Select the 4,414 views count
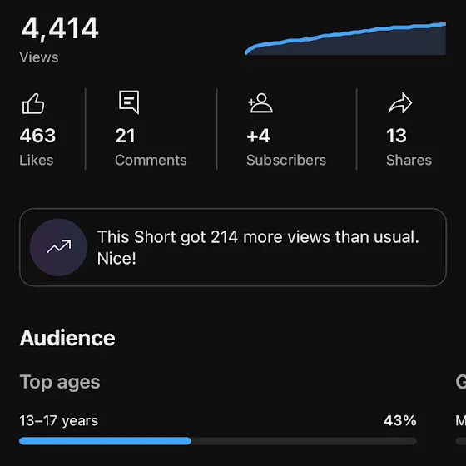Screen dimensions: 466x466 [x=60, y=28]
